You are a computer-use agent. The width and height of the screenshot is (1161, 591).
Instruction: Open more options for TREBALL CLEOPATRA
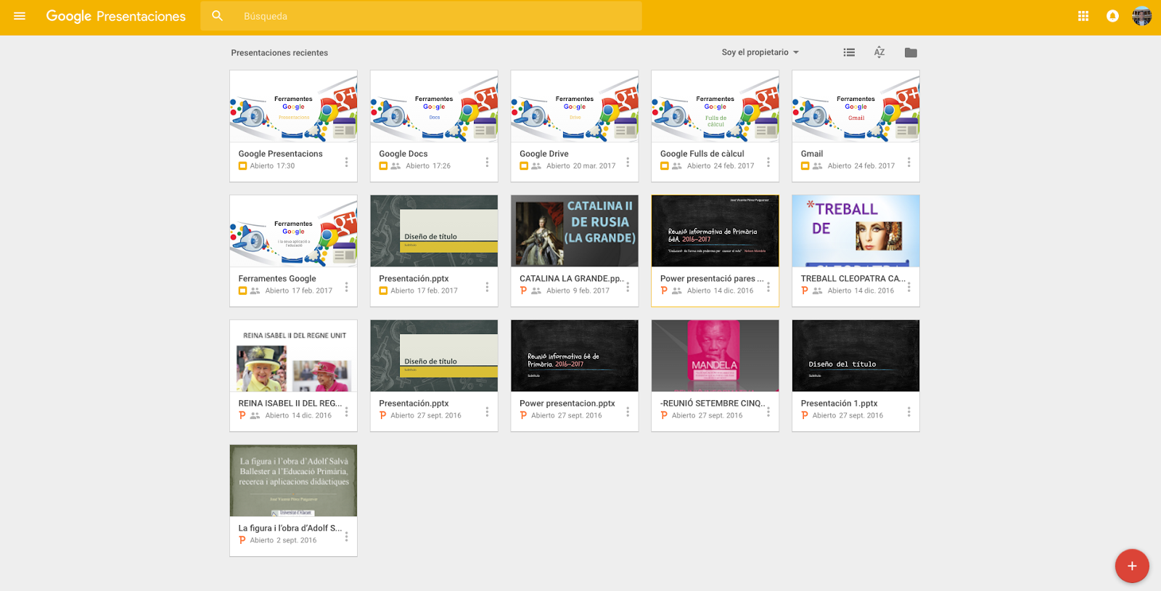[x=908, y=288]
